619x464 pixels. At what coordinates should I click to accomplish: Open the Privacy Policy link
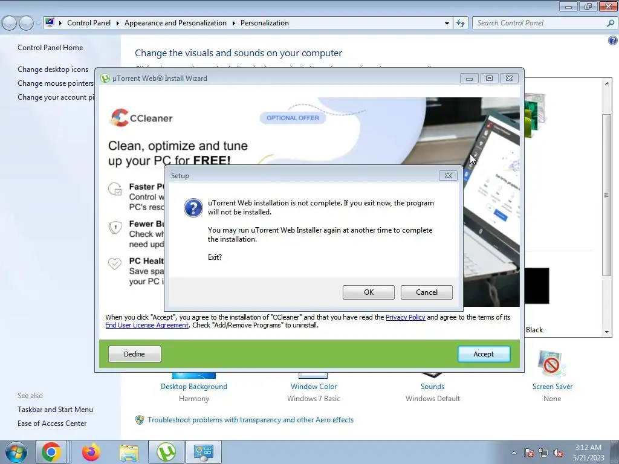(405, 317)
